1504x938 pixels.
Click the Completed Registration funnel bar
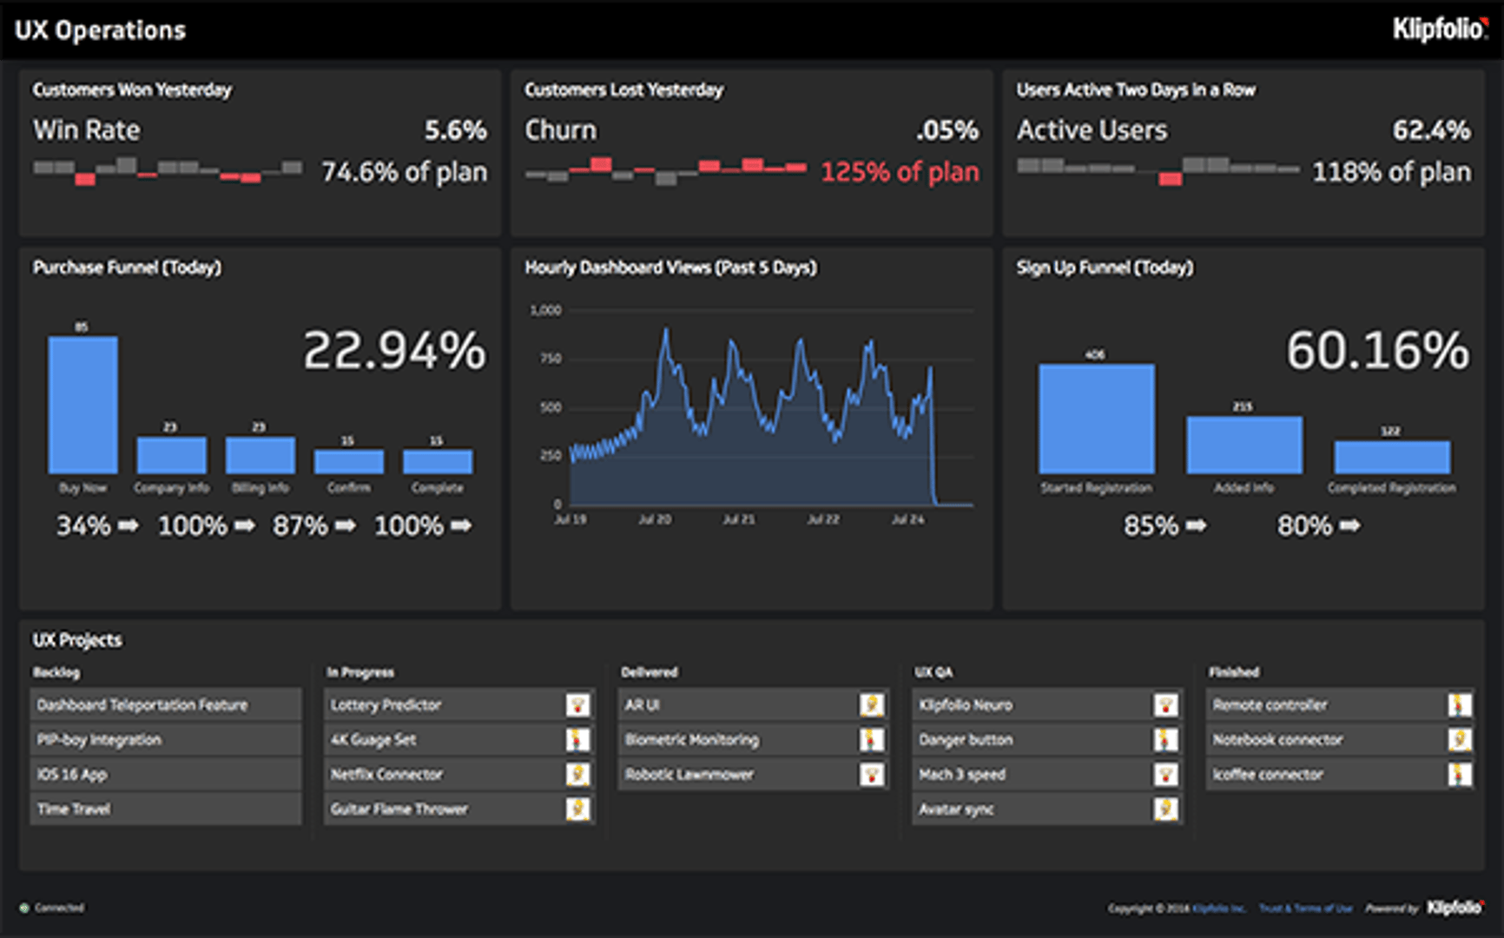(x=1391, y=457)
